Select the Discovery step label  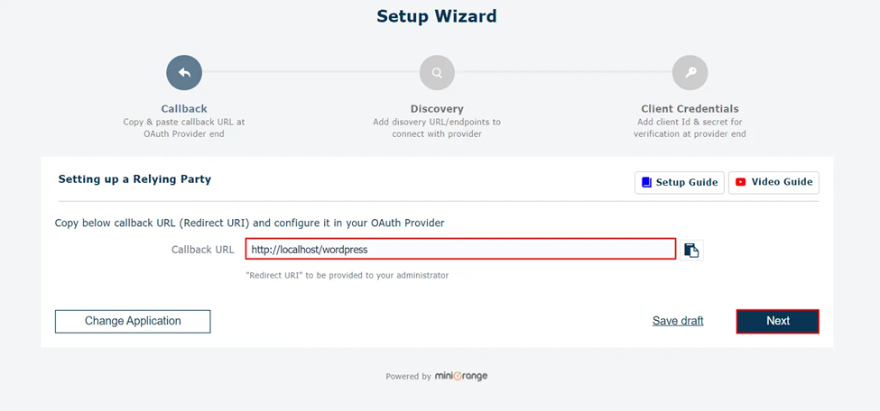point(437,109)
